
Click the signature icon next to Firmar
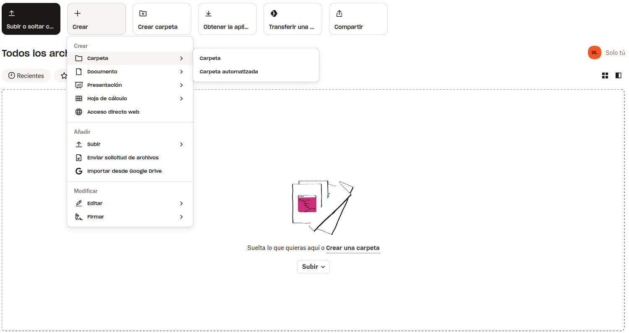(x=78, y=217)
